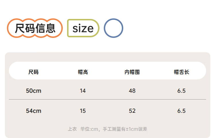Click brim length 6.5 in 50cm row

point(181,91)
